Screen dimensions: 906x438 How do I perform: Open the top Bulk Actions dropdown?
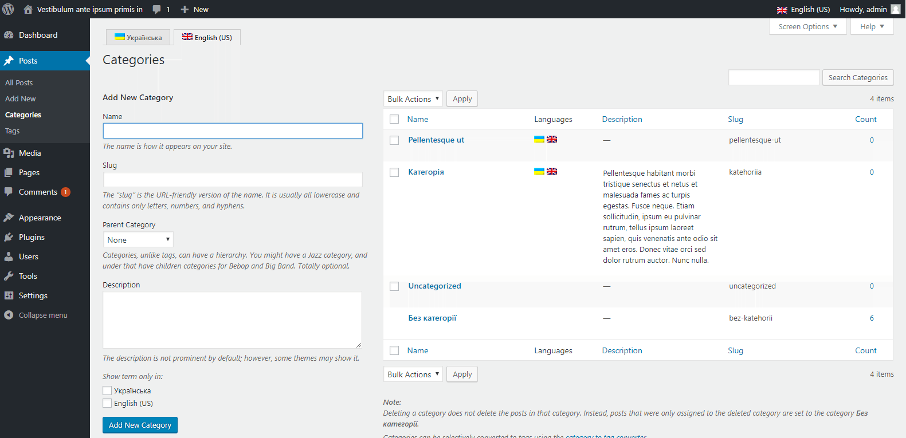click(x=413, y=99)
